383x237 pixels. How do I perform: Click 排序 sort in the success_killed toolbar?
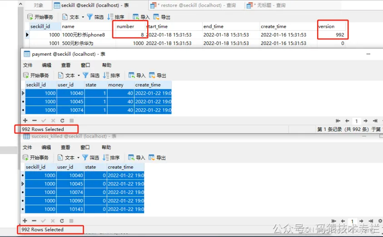pyautogui.click(x=111, y=158)
